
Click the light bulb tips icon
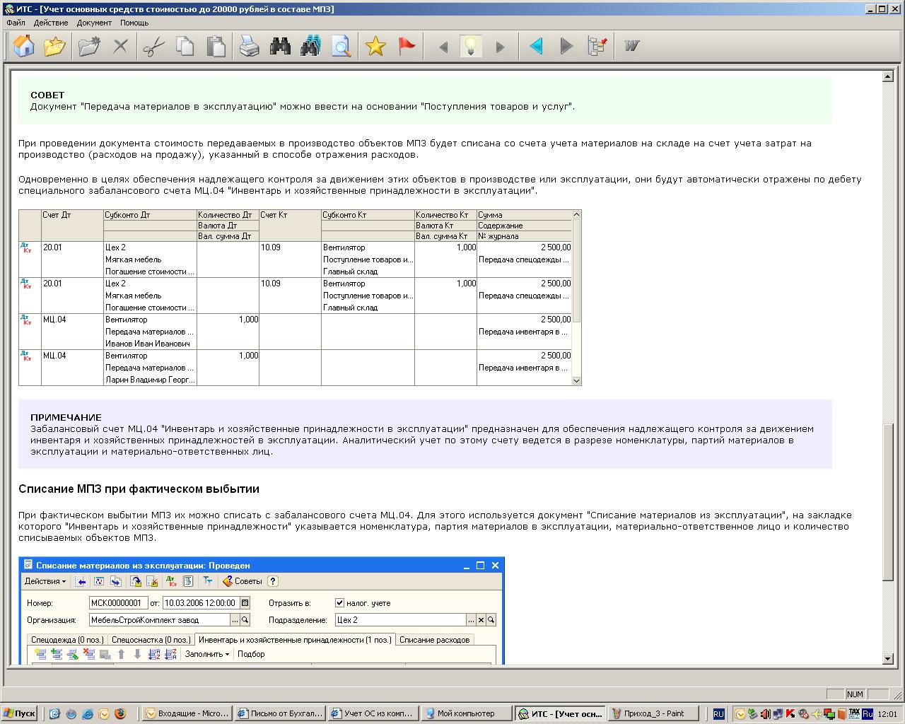[471, 47]
